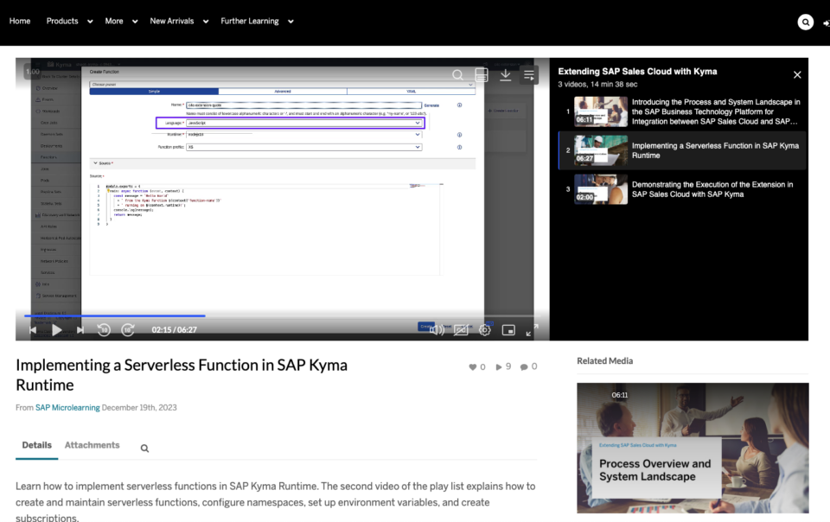830x522 pixels.
Task: Click the Home menu item
Action: click(20, 21)
